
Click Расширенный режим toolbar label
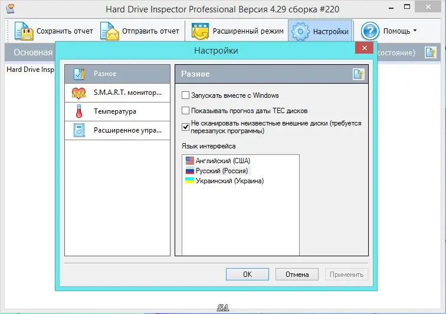click(248, 31)
